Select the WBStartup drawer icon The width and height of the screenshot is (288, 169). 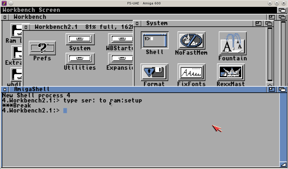pos(121,39)
